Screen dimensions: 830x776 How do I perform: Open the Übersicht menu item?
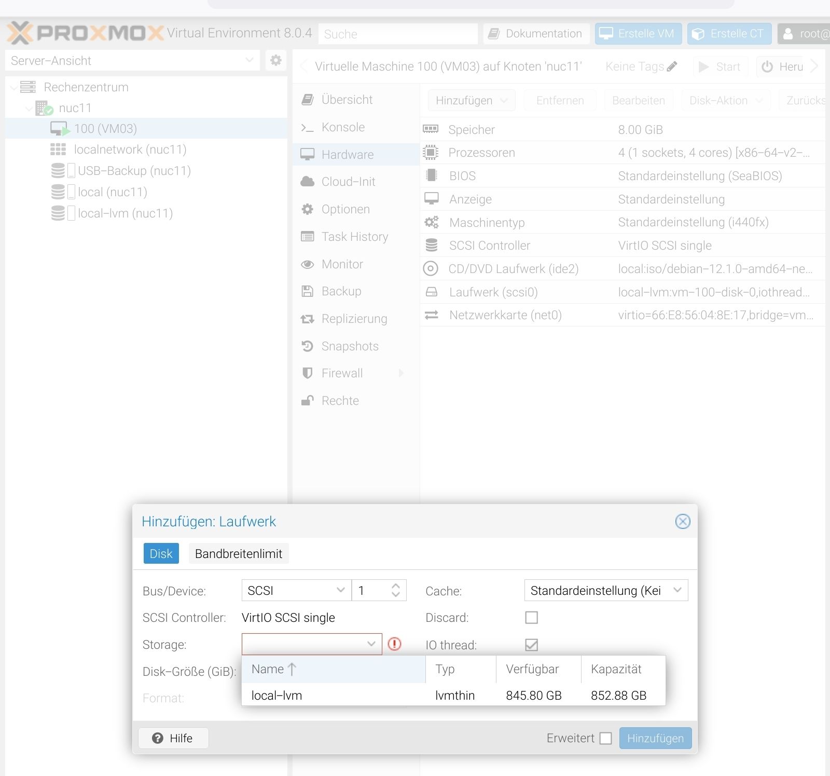[356, 99]
